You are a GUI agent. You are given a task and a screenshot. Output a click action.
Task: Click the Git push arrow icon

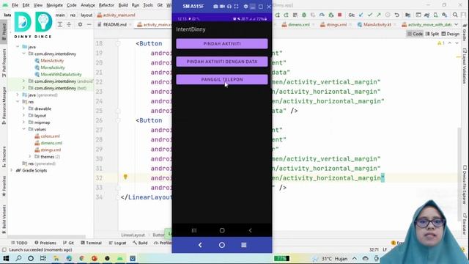coord(379,15)
